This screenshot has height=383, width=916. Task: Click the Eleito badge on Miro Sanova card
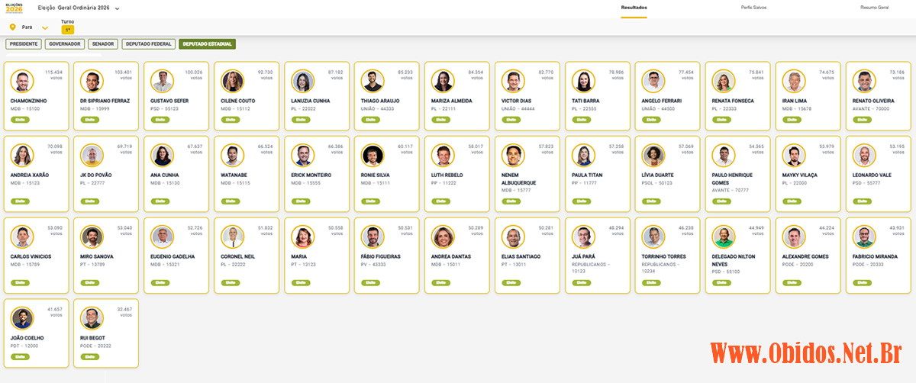90,283
